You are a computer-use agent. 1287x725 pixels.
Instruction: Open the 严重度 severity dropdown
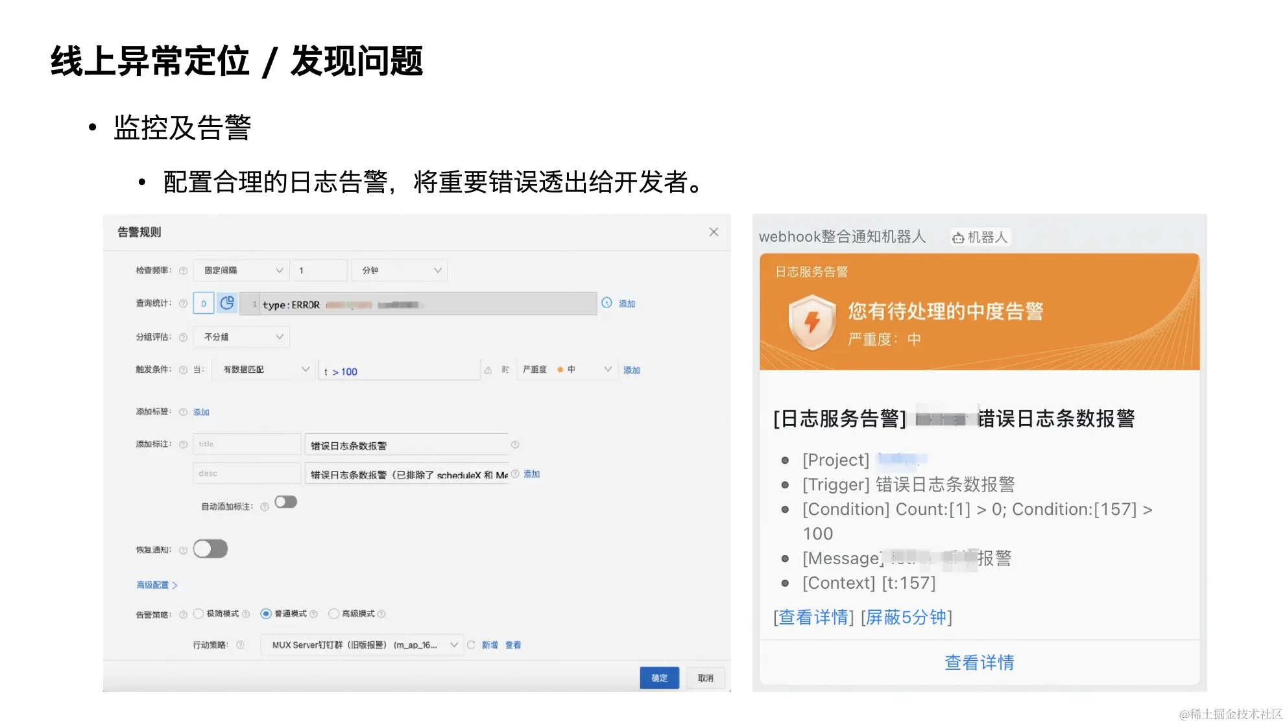click(566, 370)
